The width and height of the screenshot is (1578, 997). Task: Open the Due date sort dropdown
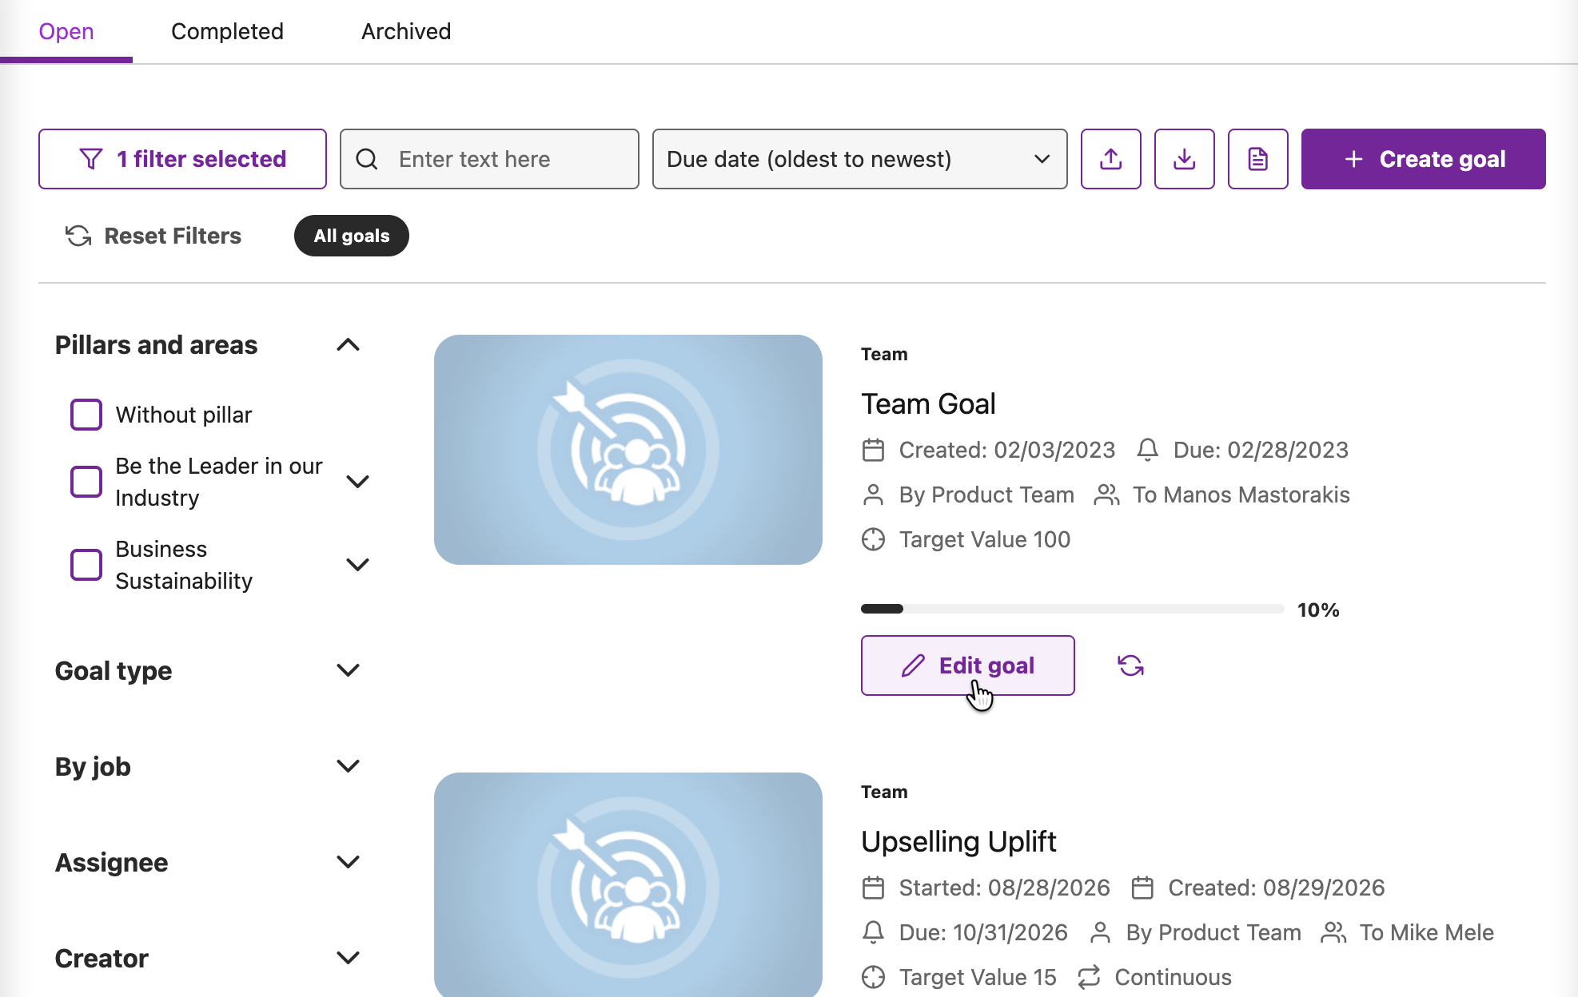pyautogui.click(x=859, y=159)
